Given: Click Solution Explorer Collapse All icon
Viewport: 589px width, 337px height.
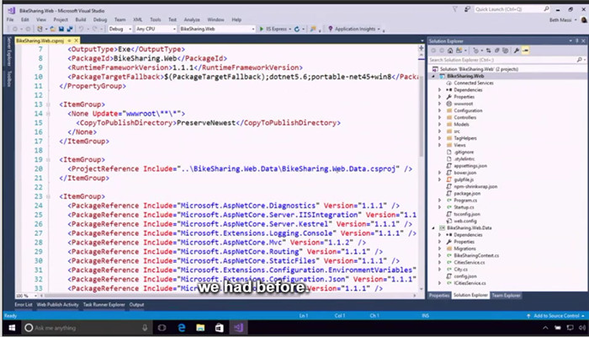Looking at the screenshot, I should pos(496,51).
